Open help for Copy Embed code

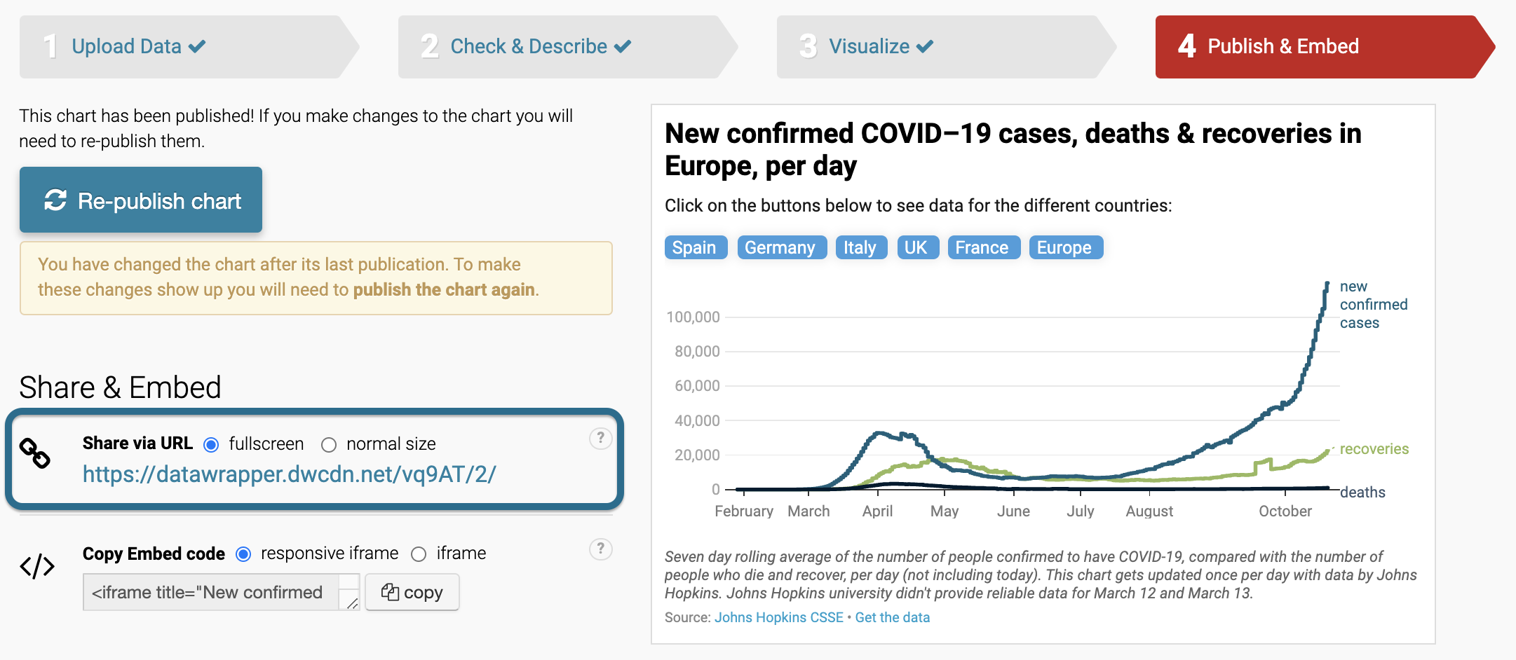click(600, 549)
